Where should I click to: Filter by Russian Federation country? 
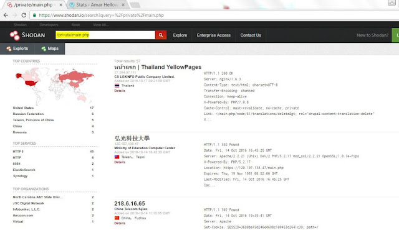(x=28, y=114)
